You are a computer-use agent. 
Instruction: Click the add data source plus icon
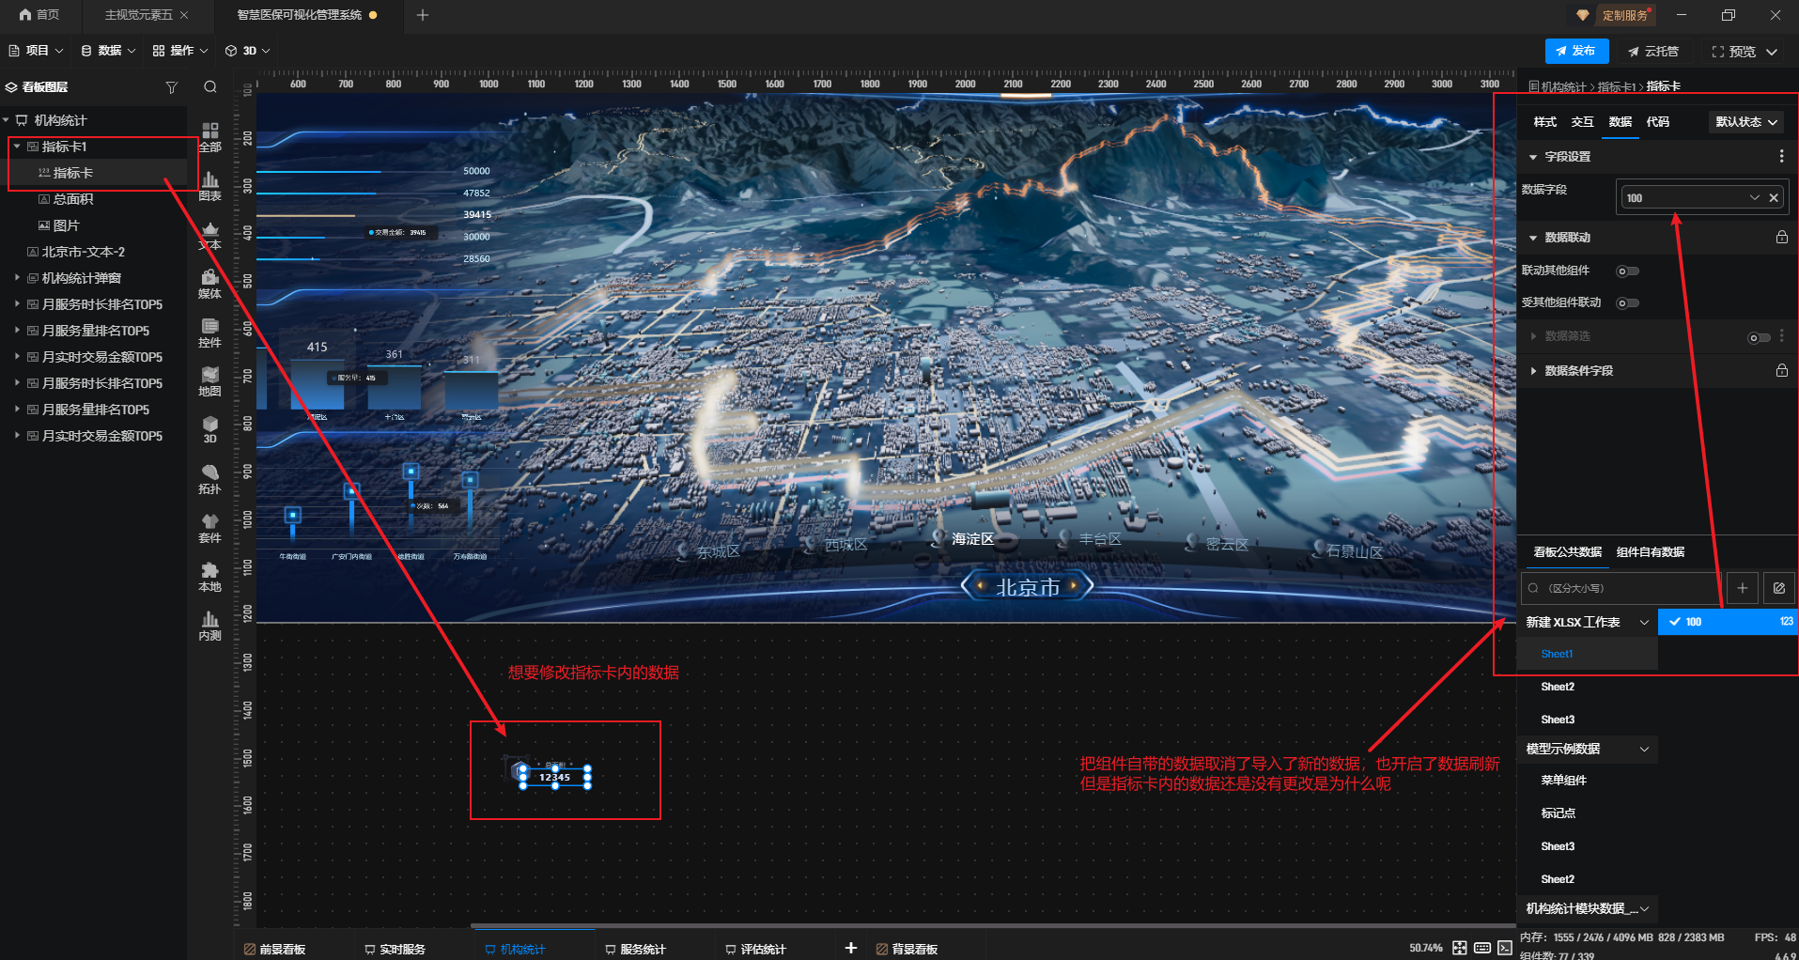coord(1742,588)
